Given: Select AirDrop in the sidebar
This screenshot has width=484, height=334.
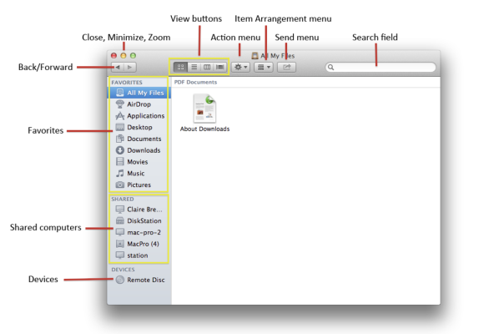Looking at the screenshot, I should pos(139,104).
